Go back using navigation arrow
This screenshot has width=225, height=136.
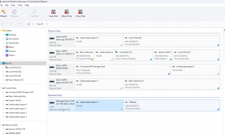point(2,24)
